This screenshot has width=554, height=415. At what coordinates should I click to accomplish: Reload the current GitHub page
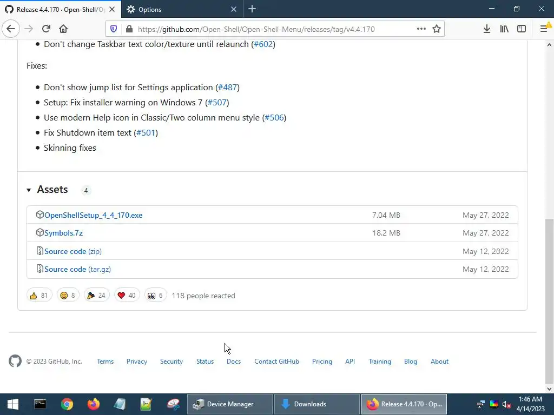46,29
